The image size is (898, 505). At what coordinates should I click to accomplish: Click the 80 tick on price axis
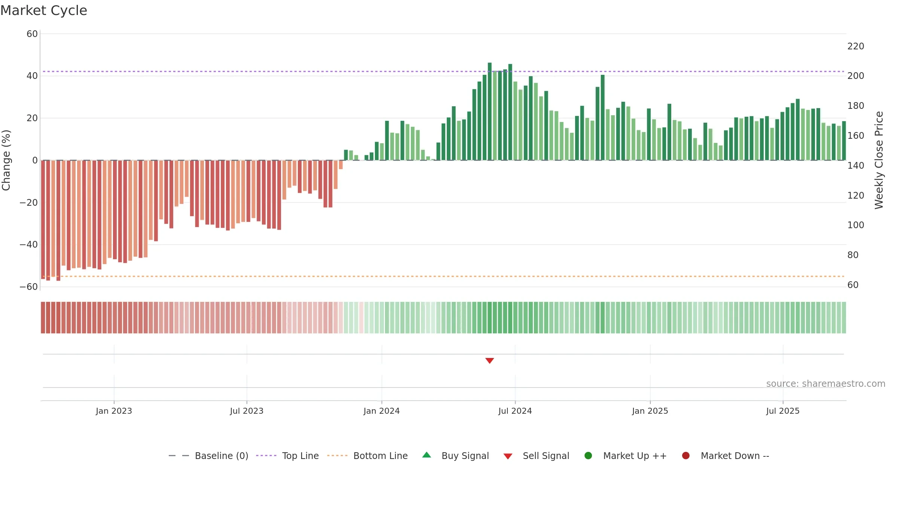pyautogui.click(x=853, y=255)
